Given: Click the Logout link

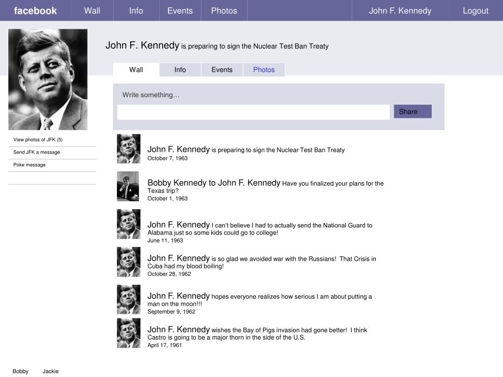Looking at the screenshot, I should tap(475, 11).
